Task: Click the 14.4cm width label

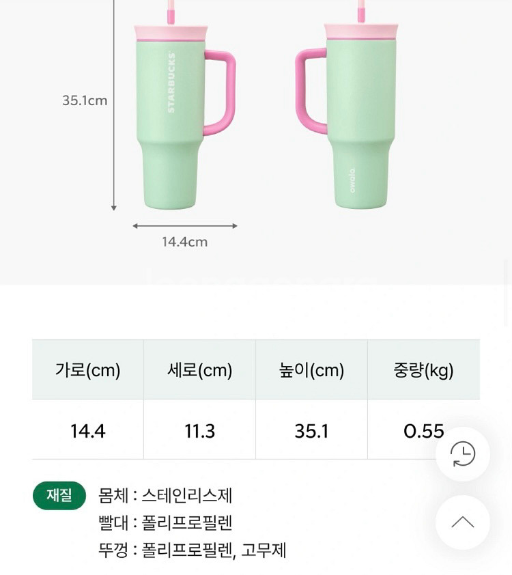Action: click(x=185, y=242)
